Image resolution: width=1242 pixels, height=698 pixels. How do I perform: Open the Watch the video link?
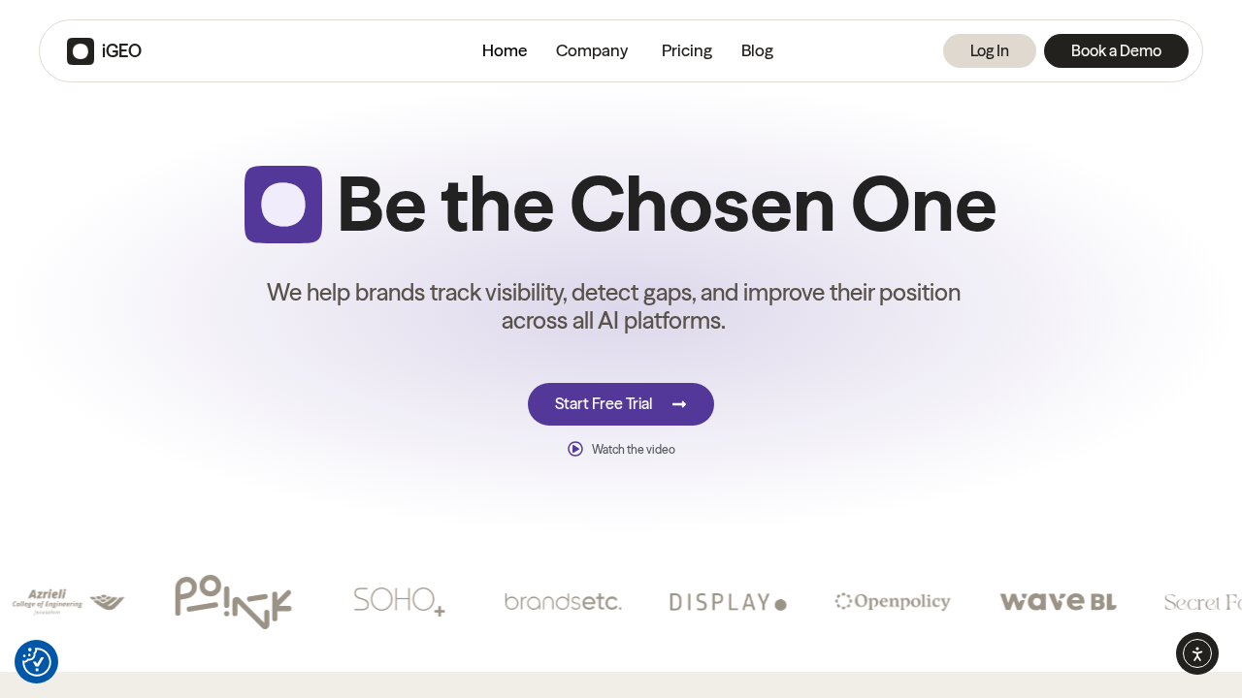pos(622,449)
